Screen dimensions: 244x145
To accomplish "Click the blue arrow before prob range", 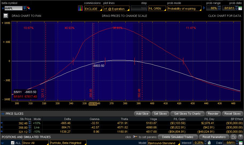I will [x=204, y=8].
